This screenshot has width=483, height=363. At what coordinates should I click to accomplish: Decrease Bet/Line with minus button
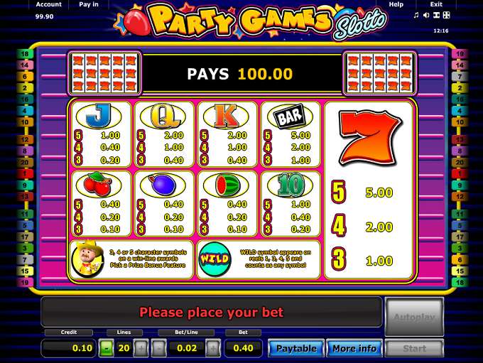click(x=159, y=348)
